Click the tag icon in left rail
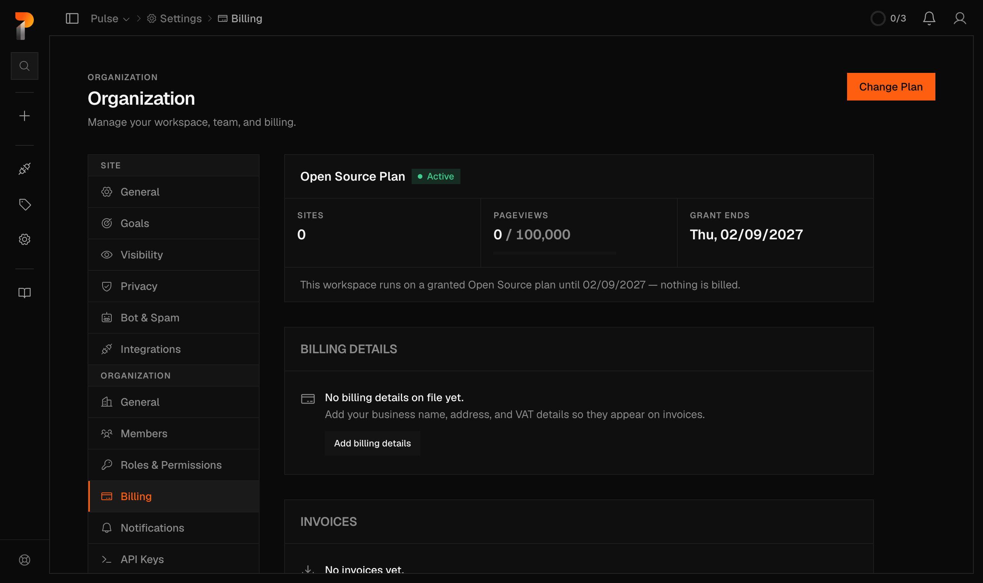 (24, 204)
